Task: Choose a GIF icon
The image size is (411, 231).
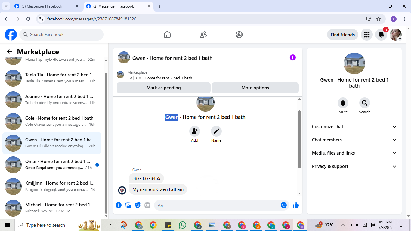Action: [x=147, y=205]
